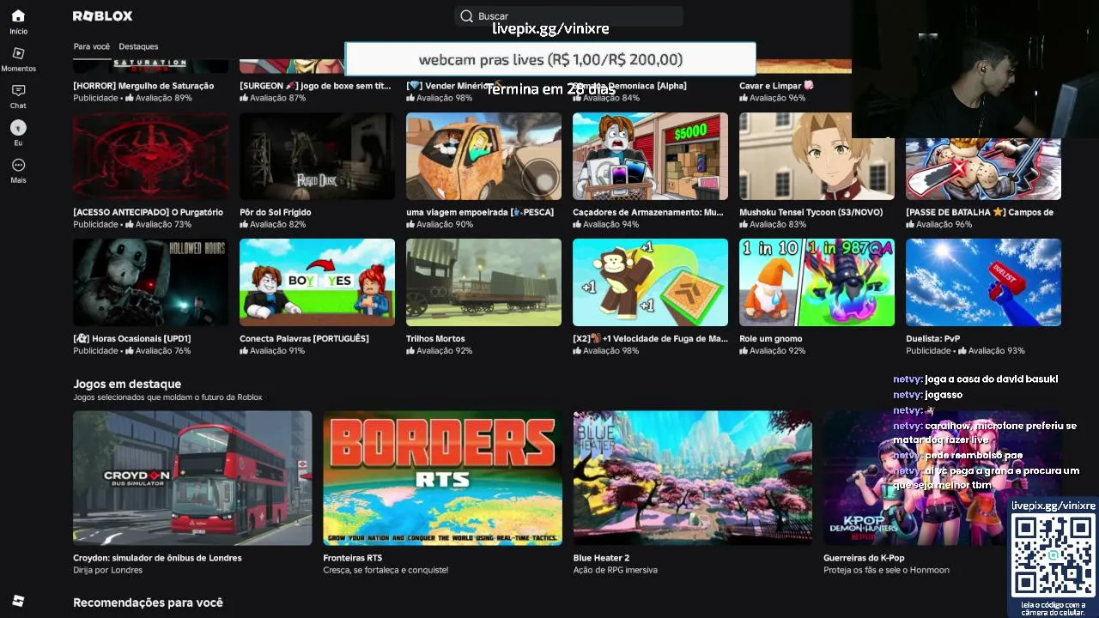
Task: Open the Role um gnomo thumbnail
Action: point(817,282)
